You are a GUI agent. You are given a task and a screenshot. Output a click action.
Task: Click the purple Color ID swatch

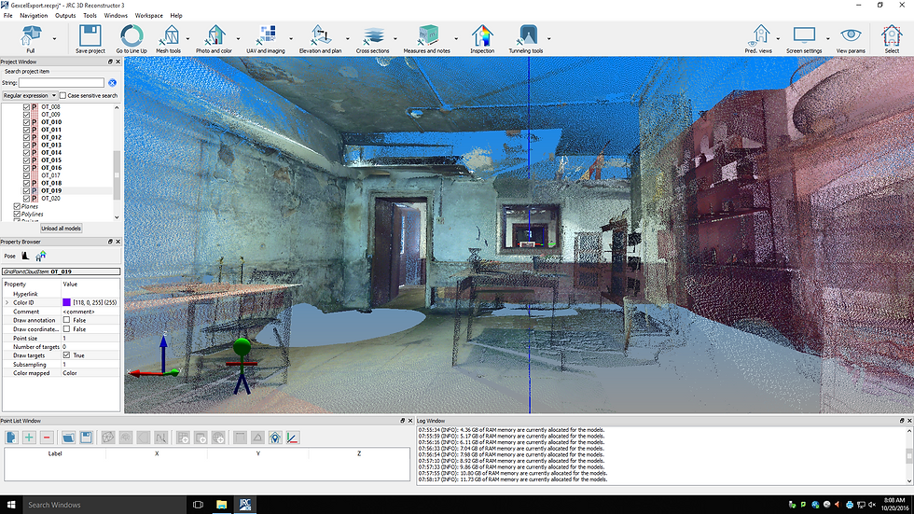[x=66, y=302]
